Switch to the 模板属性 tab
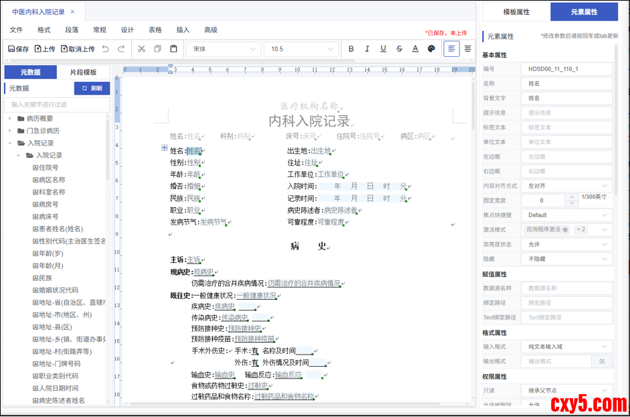Viewport: 630px width, 417px height. (x=516, y=12)
